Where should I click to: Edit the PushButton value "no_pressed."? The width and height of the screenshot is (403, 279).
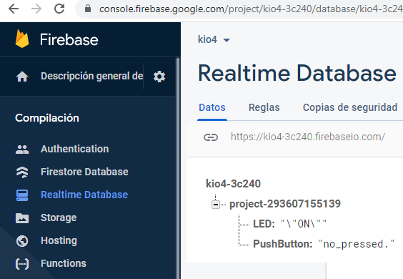357,244
